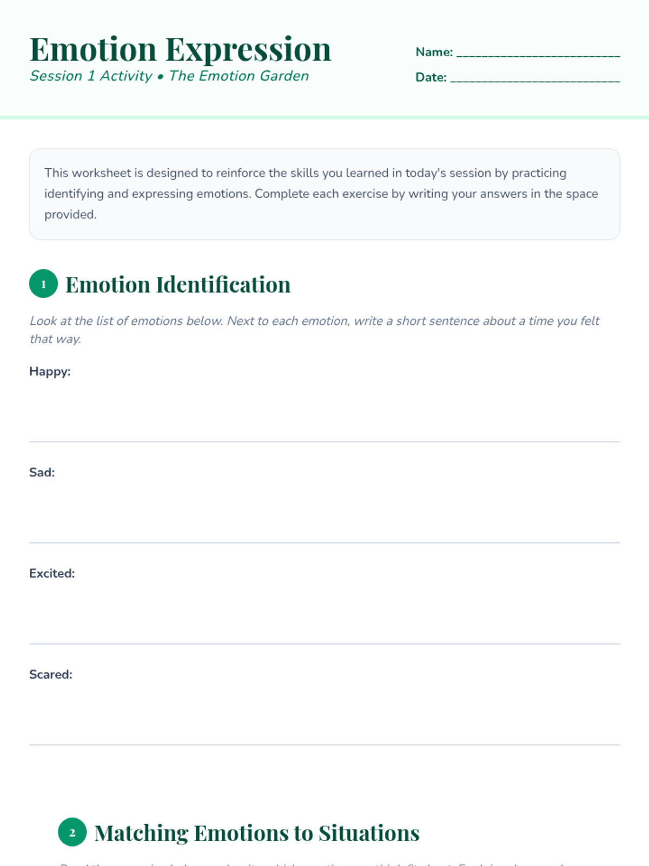Select the Emotion Identification heading

[x=178, y=285]
